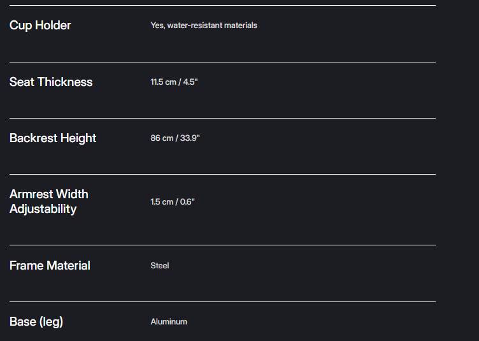Select the 11.5 cm / 4.5" value
The width and height of the screenshot is (479, 341).
coord(174,82)
